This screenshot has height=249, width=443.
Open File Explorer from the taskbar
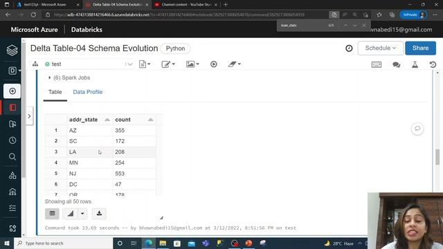tap(163, 243)
